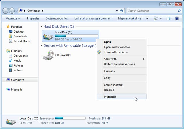
Task: Select Libraries in navigation pane
Action: (14, 51)
